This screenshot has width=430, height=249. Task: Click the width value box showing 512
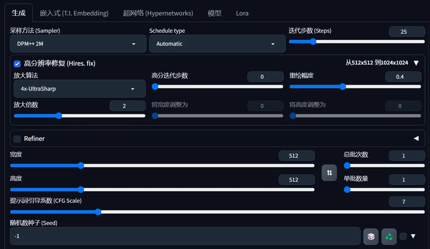(297, 156)
